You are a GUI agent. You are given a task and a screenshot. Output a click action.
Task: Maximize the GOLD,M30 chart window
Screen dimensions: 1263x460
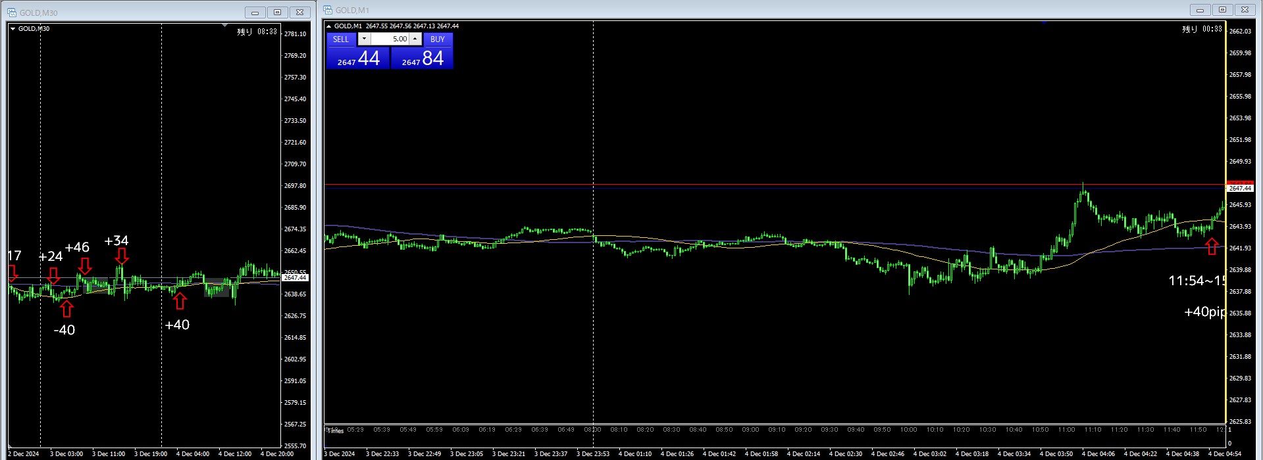click(x=277, y=12)
